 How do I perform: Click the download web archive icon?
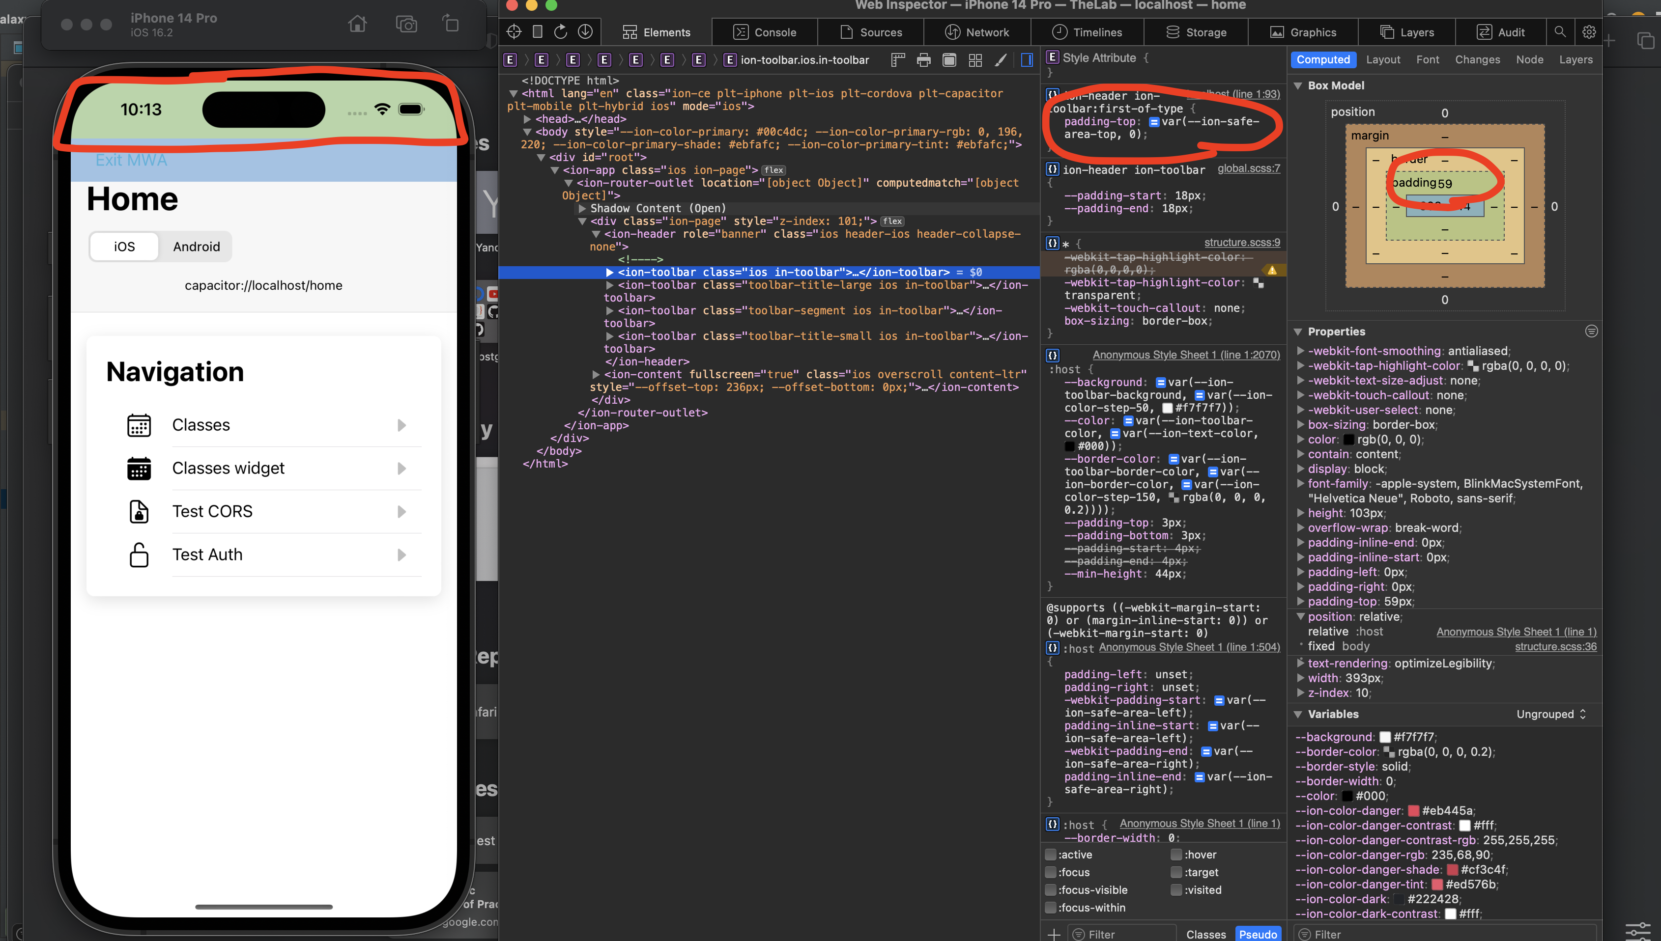pos(585,31)
